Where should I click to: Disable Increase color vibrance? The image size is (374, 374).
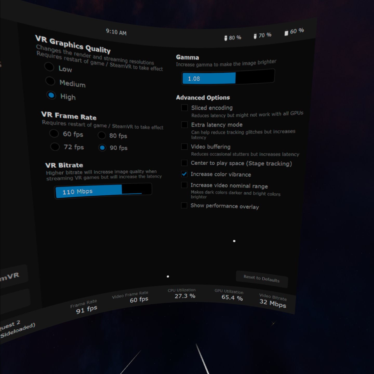pyautogui.click(x=184, y=175)
